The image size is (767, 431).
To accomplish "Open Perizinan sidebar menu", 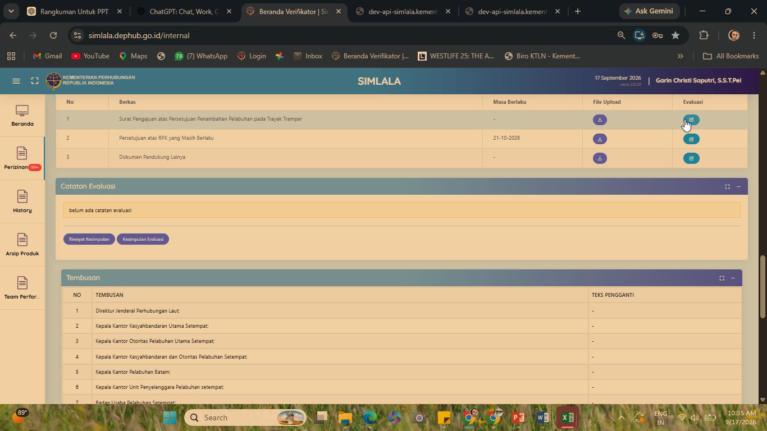I will [x=22, y=158].
